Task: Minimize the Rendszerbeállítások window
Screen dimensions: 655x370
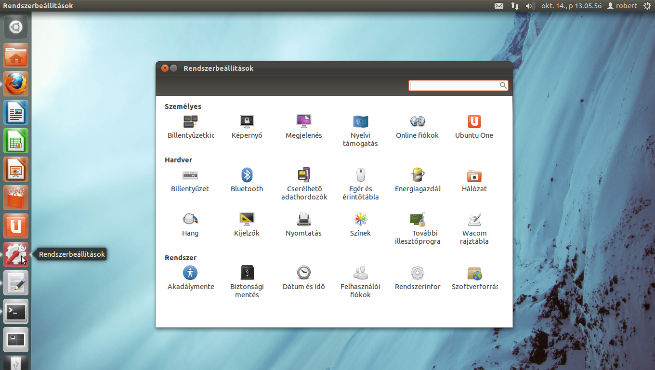Action: click(174, 68)
